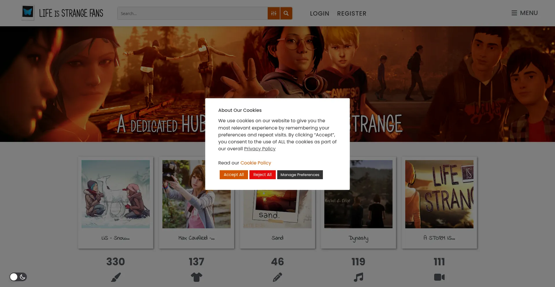The width and height of the screenshot is (555, 287).
Task: Click the 'Max Caulfield -...' caption
Action: pos(197,238)
